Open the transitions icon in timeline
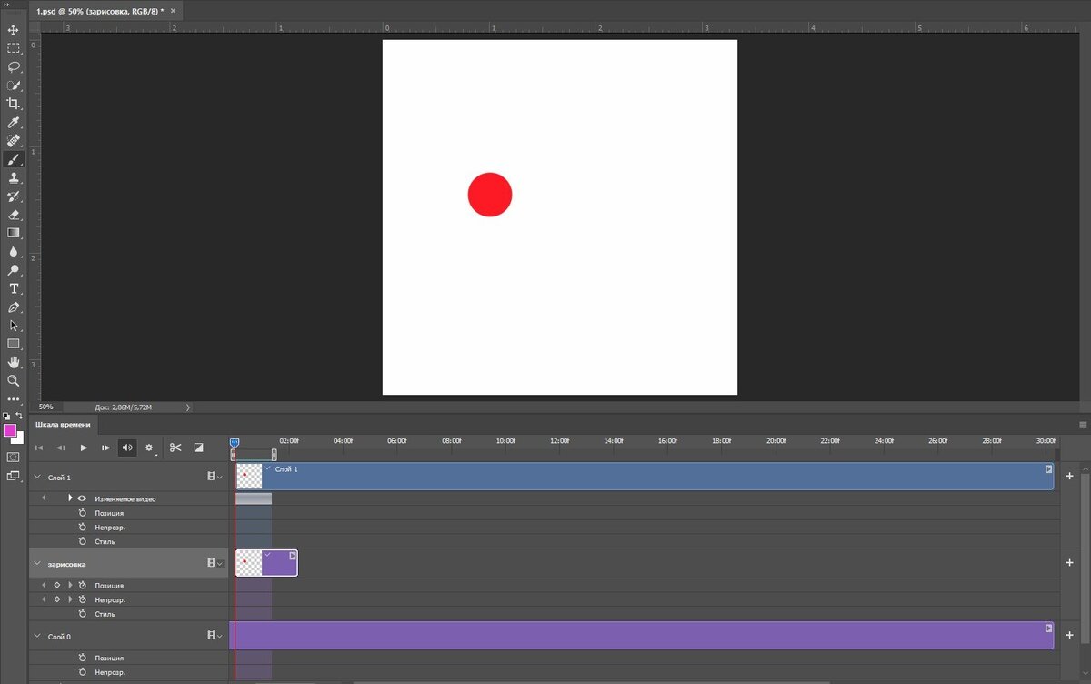 point(198,448)
